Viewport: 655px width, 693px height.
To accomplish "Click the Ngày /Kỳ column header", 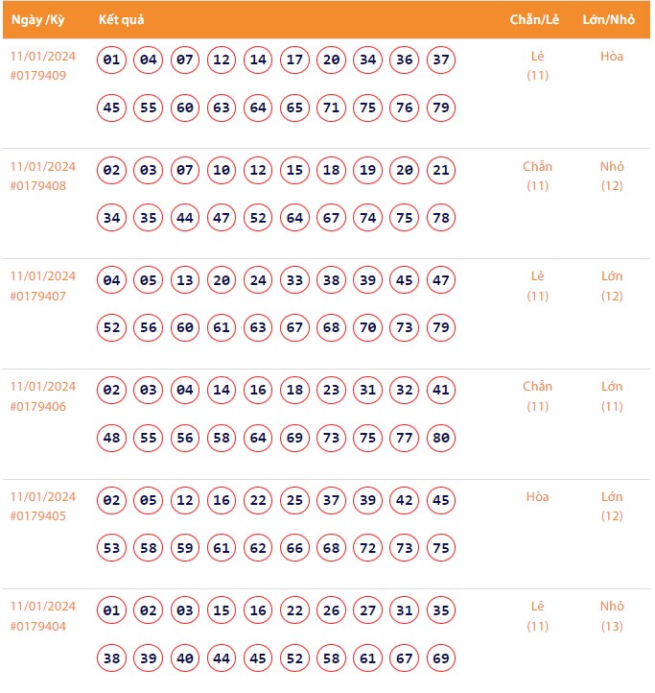I will click(x=38, y=20).
